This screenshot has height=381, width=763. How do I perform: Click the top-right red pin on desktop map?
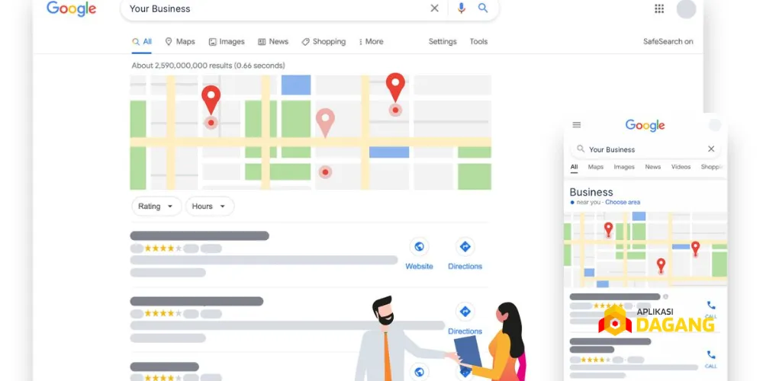click(395, 88)
